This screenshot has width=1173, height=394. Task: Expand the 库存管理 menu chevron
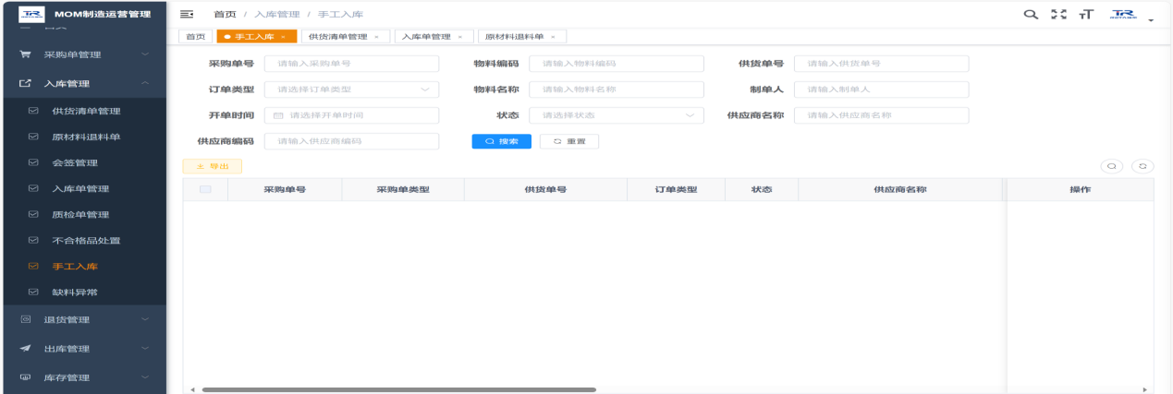click(x=145, y=377)
